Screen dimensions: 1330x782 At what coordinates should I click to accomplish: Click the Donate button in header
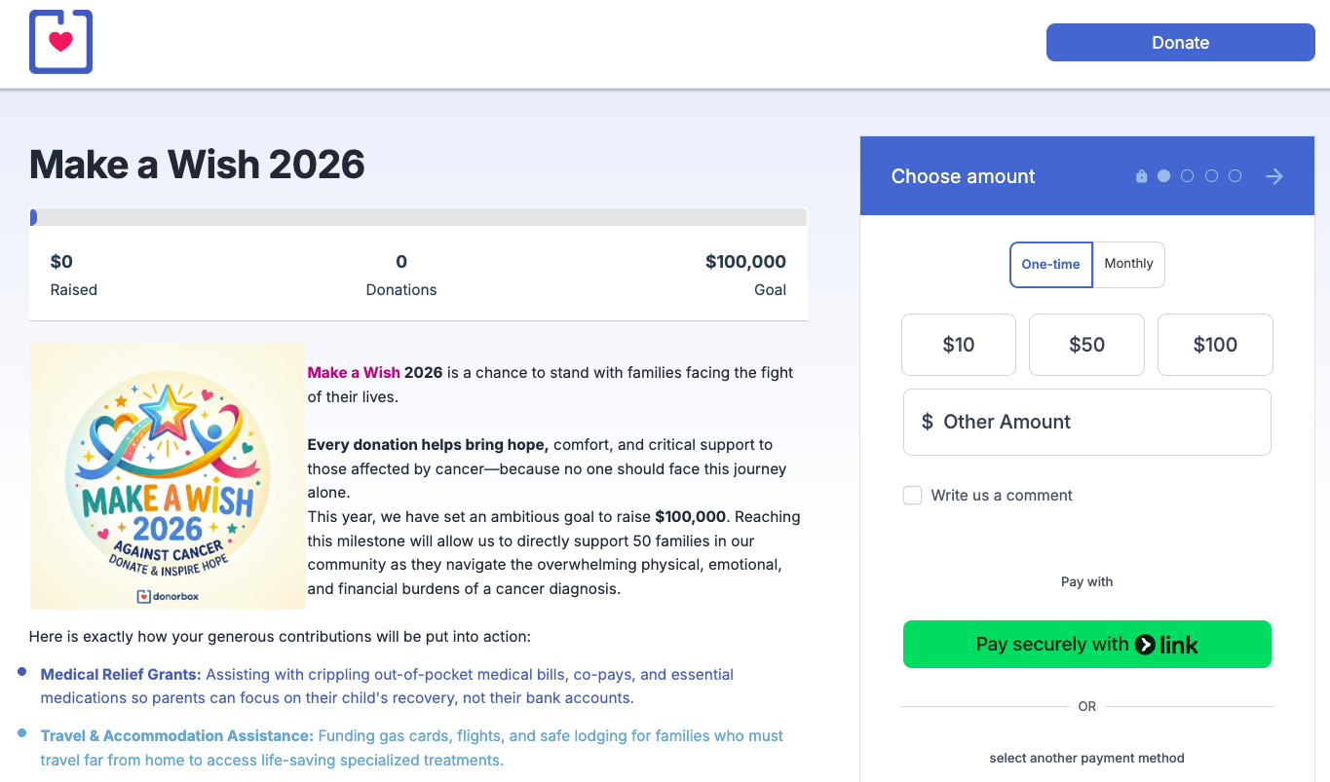click(1181, 43)
